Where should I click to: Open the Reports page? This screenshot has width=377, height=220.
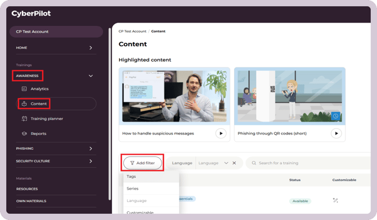coord(38,134)
